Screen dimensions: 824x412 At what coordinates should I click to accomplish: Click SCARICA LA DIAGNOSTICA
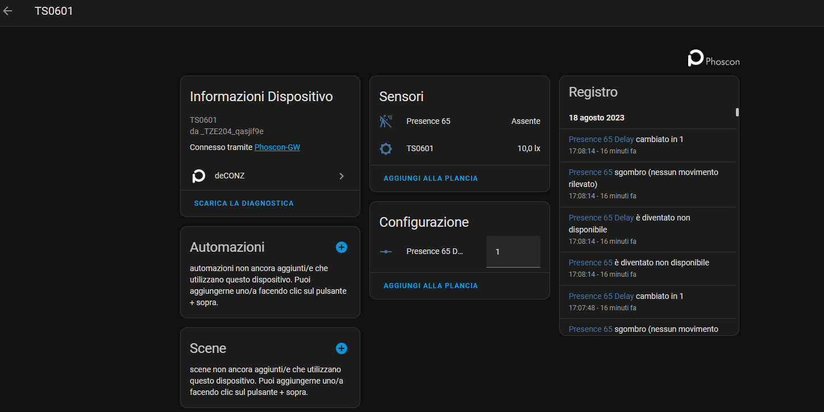(x=243, y=203)
